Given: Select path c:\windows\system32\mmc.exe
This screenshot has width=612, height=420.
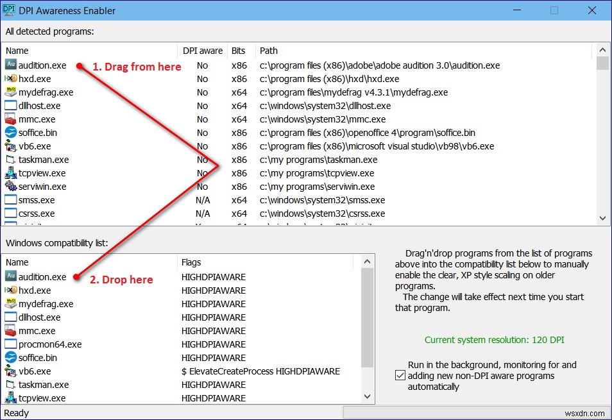Looking at the screenshot, I should (x=323, y=119).
